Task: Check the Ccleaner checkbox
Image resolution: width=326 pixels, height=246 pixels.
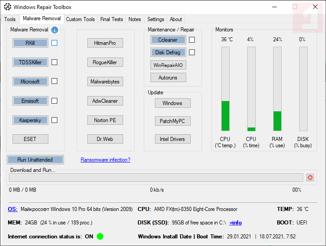Action: pos(192,40)
